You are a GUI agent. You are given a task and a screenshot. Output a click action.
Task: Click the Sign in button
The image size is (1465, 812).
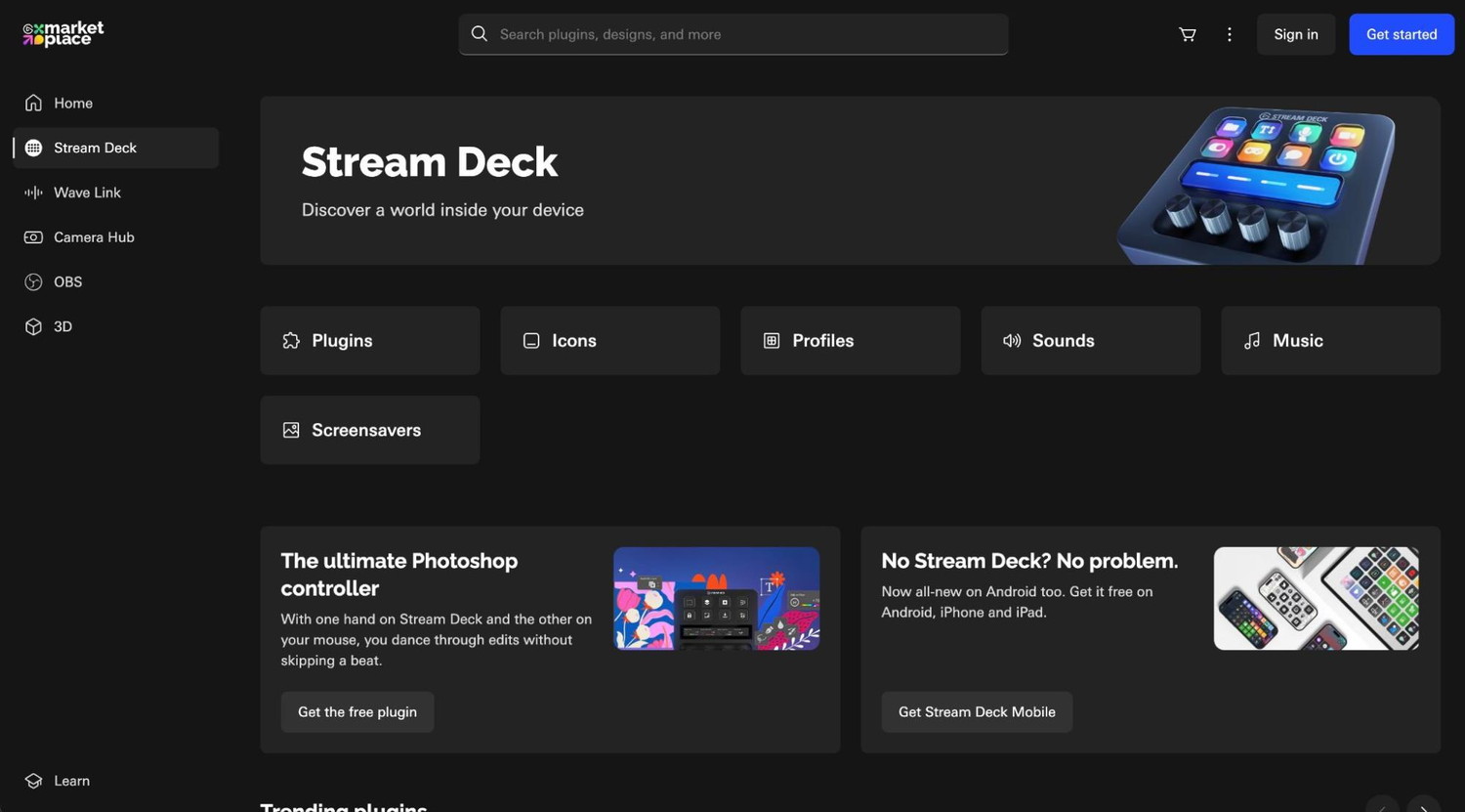[1295, 34]
